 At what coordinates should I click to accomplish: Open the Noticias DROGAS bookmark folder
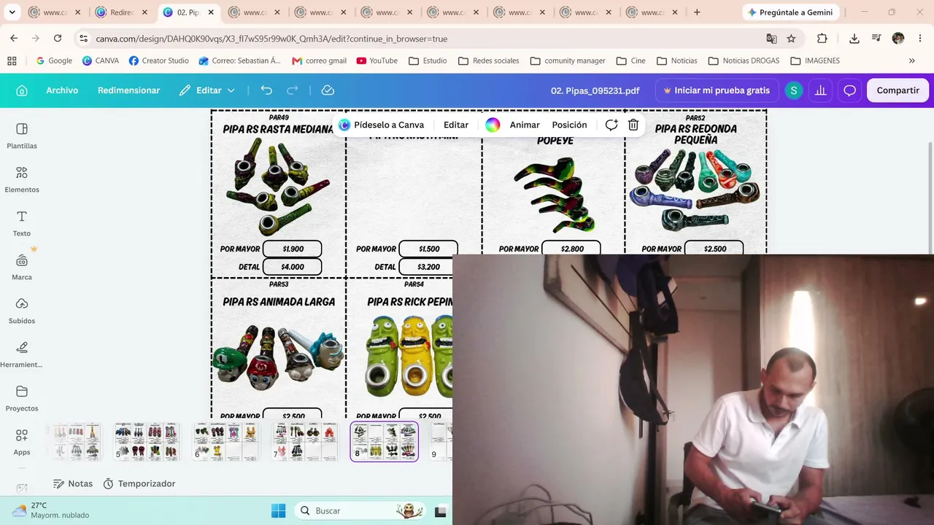744,61
